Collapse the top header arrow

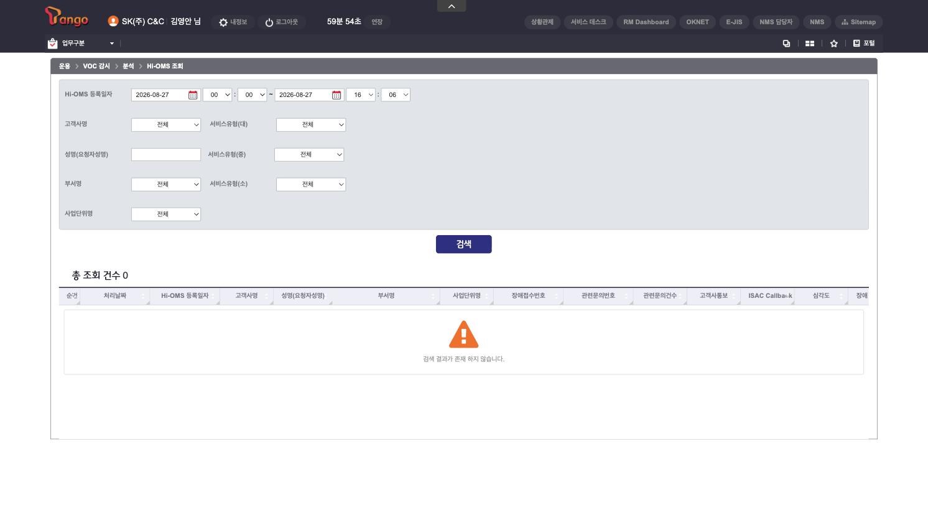(x=452, y=6)
